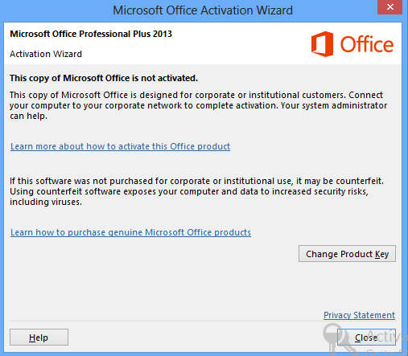This screenshot has height=356, width=408.
Task: Open the Privacy Statement link
Action: coord(359,315)
